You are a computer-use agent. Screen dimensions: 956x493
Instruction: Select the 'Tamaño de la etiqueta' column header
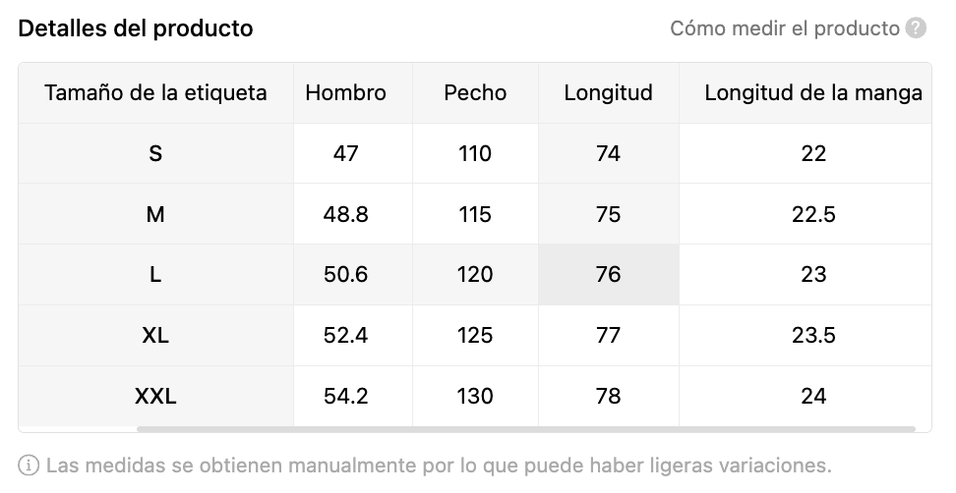coord(155,93)
